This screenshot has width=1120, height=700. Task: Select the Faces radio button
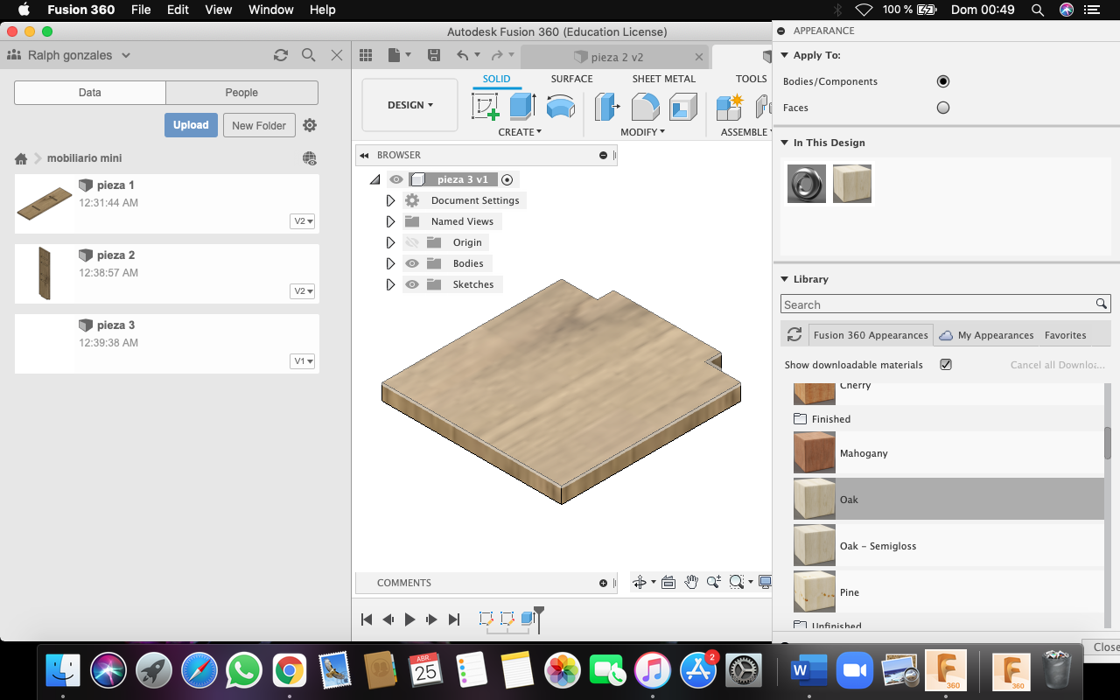click(x=943, y=108)
